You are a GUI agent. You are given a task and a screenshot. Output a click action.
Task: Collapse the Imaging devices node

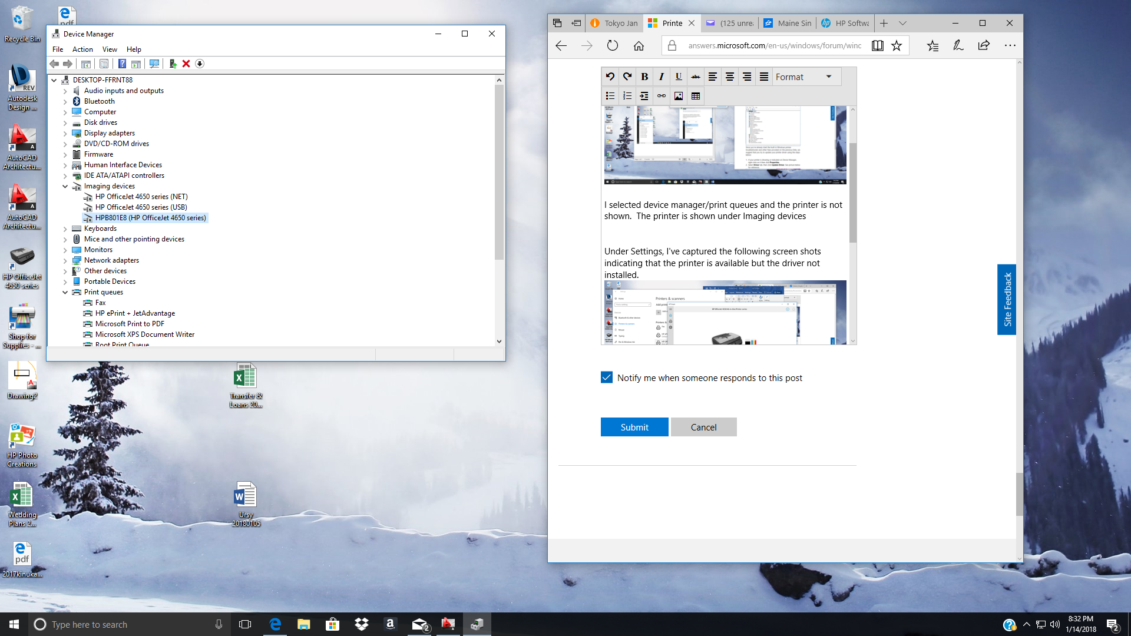click(x=65, y=186)
